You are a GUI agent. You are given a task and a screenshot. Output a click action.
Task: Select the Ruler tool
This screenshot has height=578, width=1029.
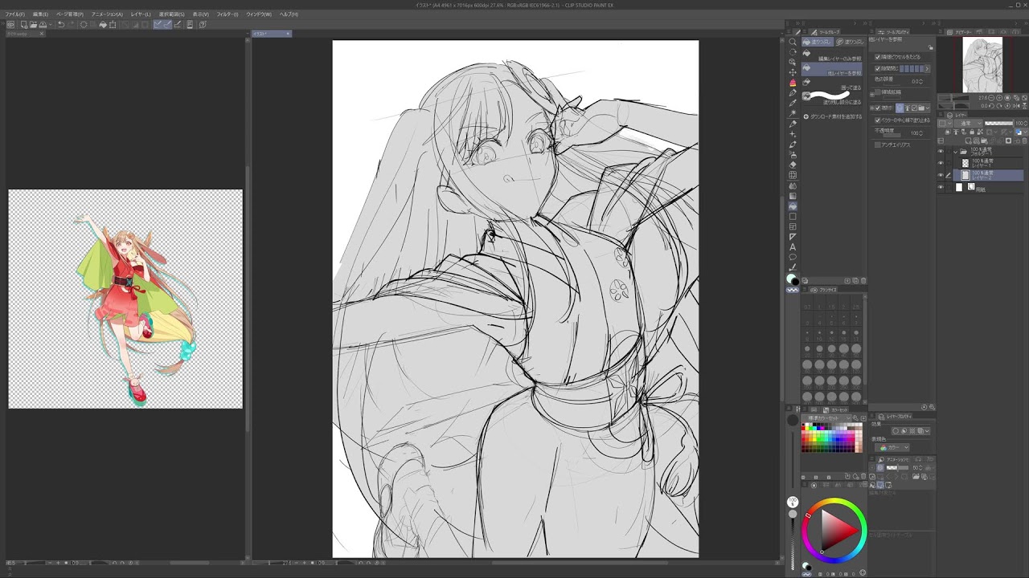pyautogui.click(x=793, y=237)
